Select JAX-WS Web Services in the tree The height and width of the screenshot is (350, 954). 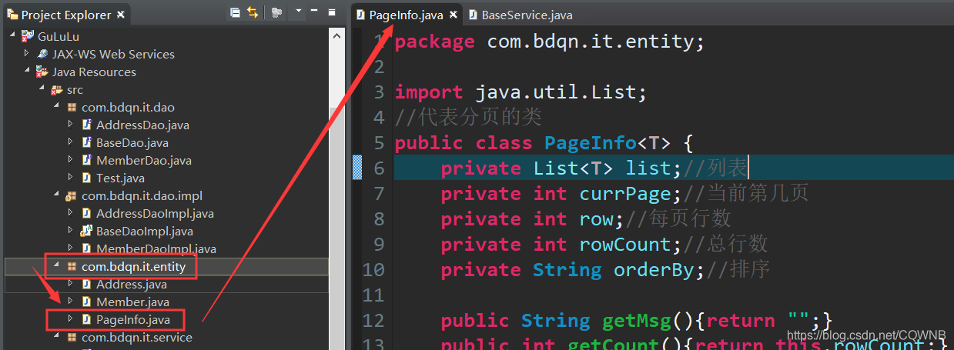click(x=113, y=54)
